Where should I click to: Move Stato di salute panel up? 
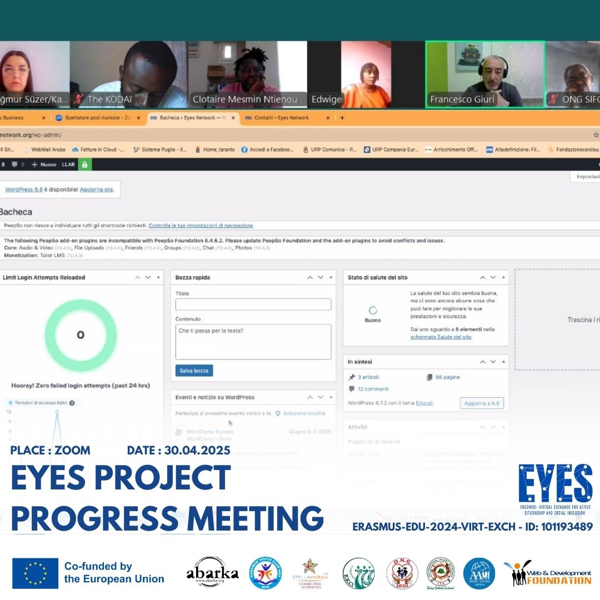tap(483, 277)
